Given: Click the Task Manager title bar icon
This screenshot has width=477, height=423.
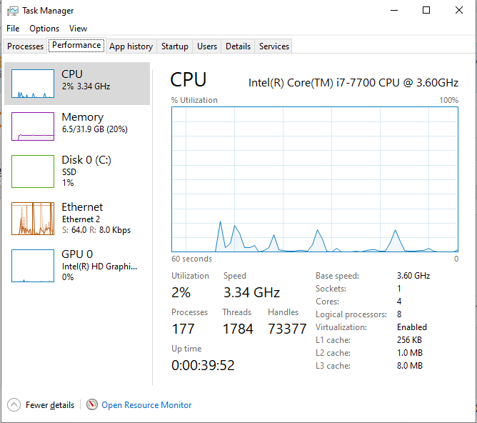Looking at the screenshot, I should [12, 11].
